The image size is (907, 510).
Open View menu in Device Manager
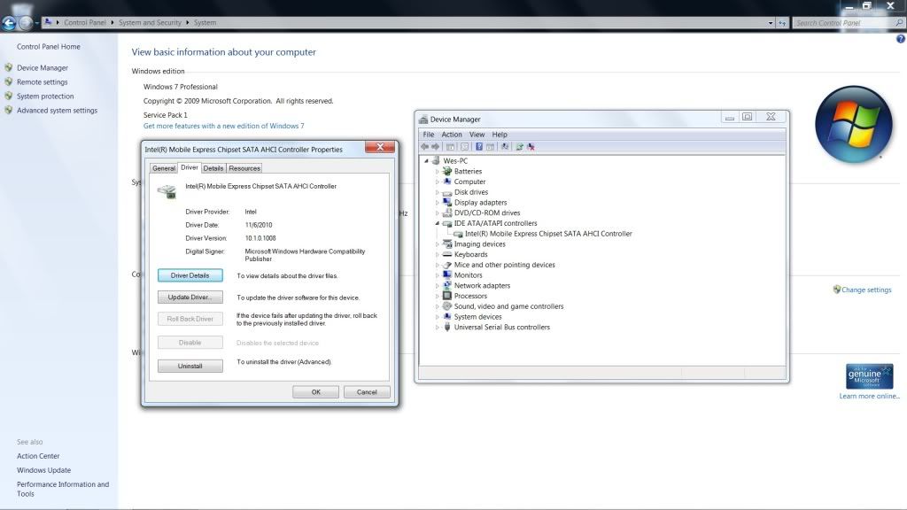click(x=477, y=135)
